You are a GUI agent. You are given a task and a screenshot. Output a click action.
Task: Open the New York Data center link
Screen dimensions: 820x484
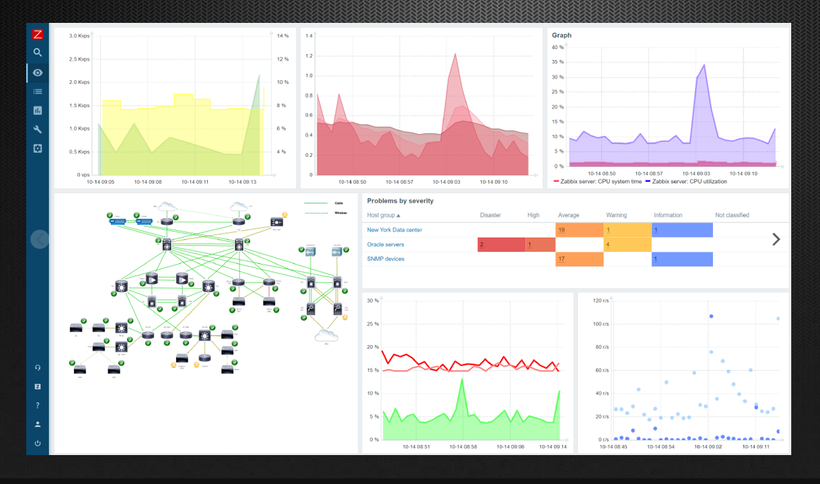pos(394,230)
